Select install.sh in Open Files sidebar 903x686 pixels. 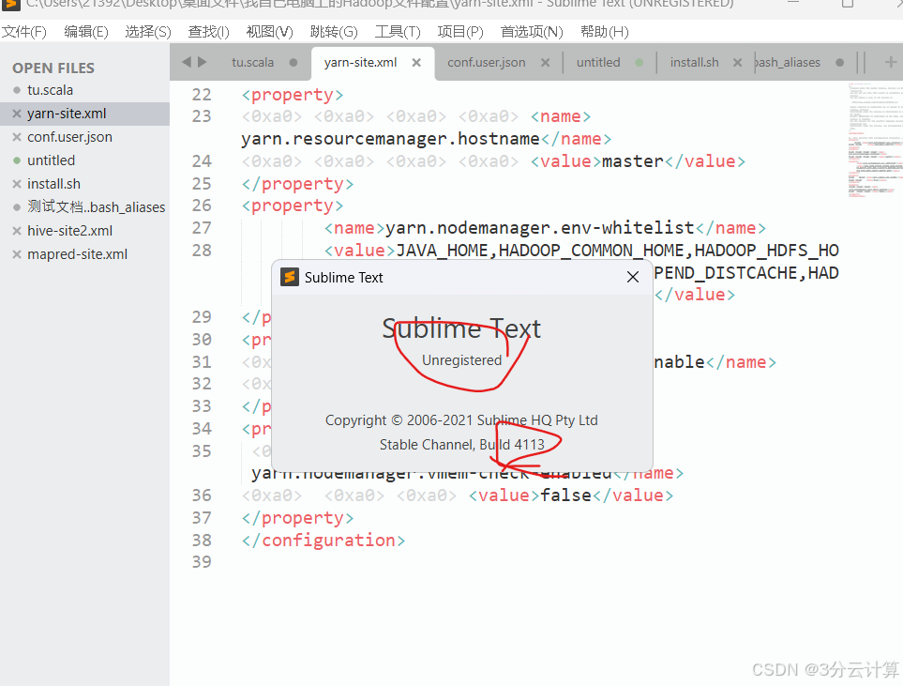pyautogui.click(x=54, y=184)
